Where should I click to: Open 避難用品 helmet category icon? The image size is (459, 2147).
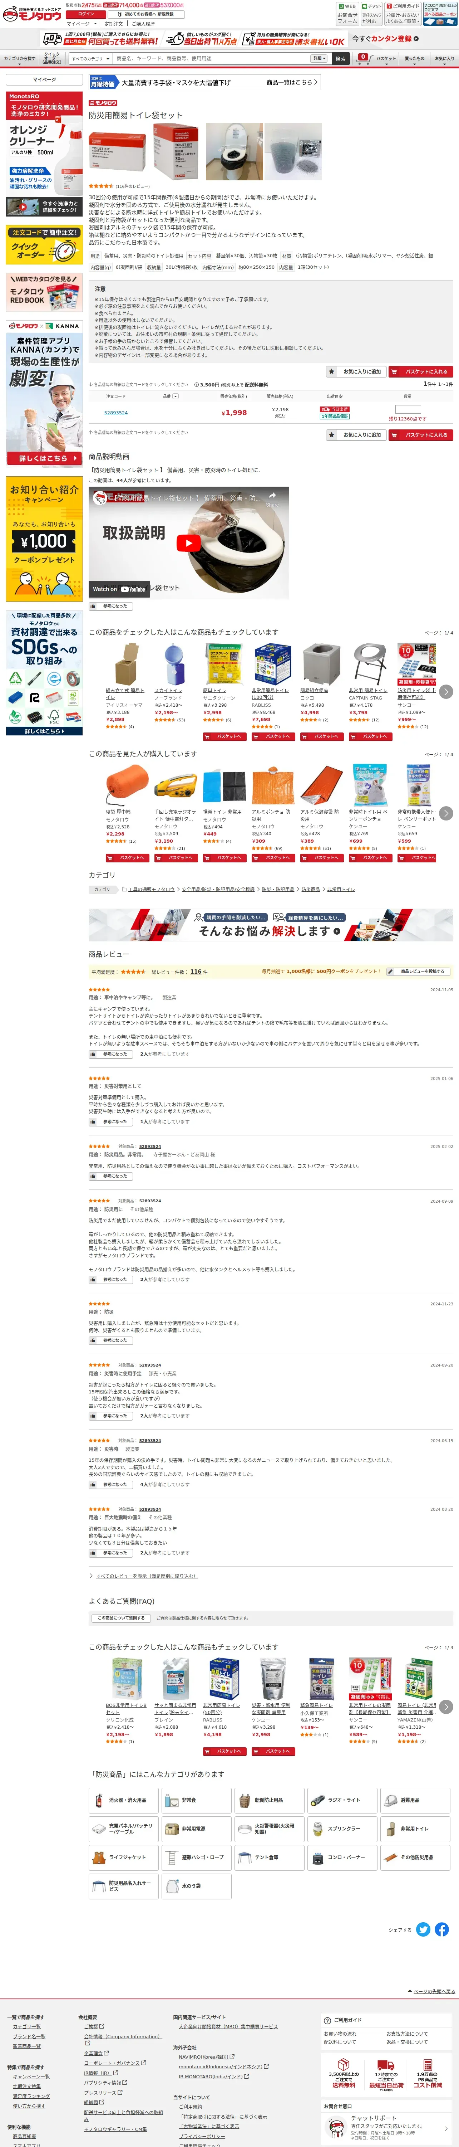pos(415,1800)
